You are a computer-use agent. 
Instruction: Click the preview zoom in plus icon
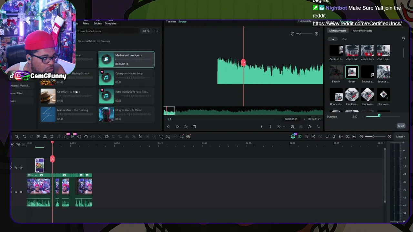[317, 34]
